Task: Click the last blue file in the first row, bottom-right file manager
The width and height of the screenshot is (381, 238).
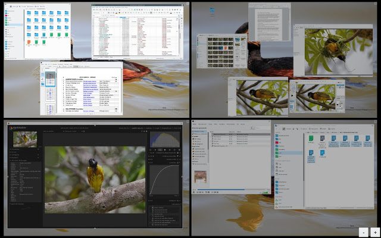Action: 367,139
